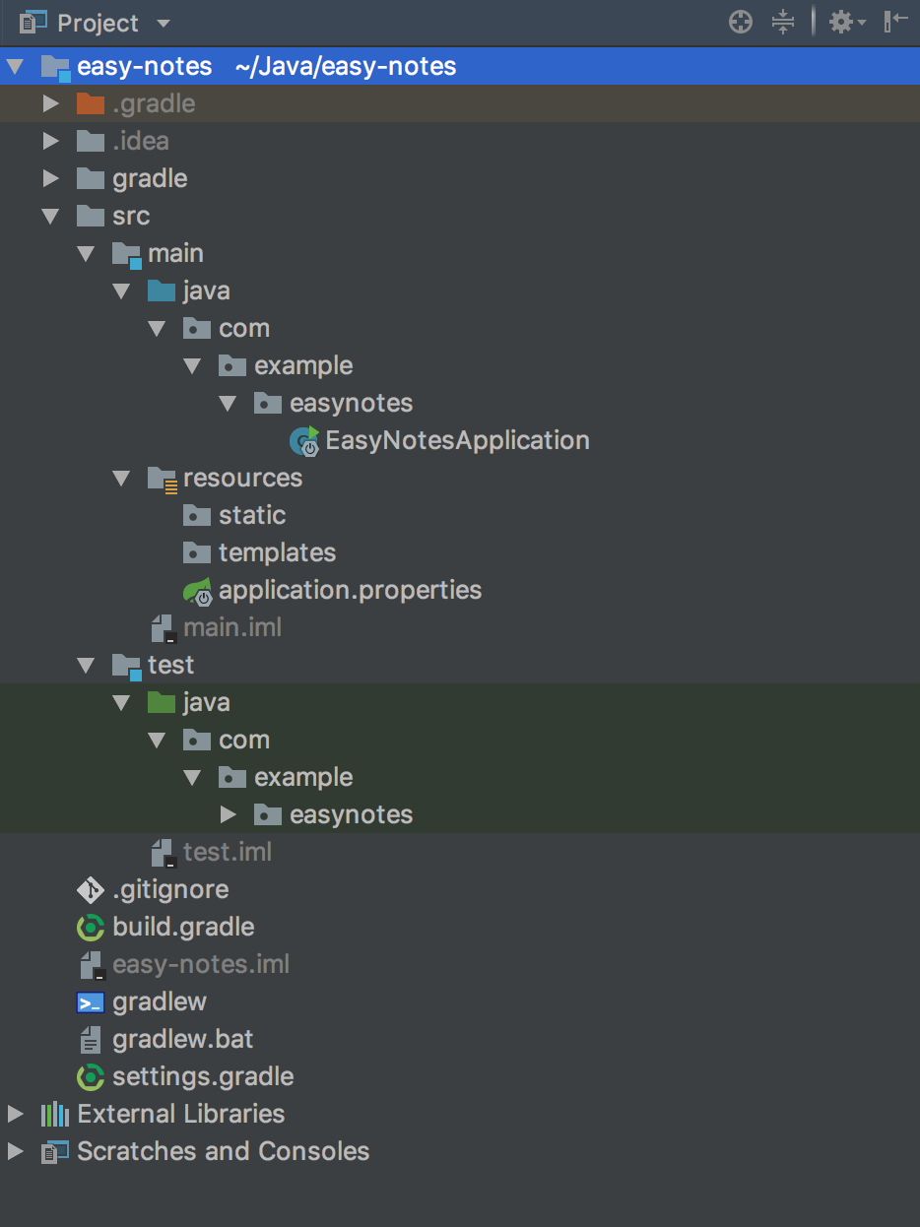
Task: Click the Collapse All toolbar icon
Action: tap(783, 22)
